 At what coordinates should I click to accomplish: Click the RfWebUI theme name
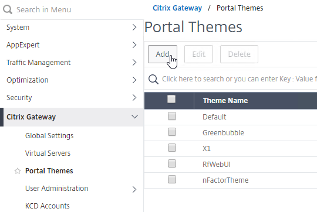[x=216, y=165]
